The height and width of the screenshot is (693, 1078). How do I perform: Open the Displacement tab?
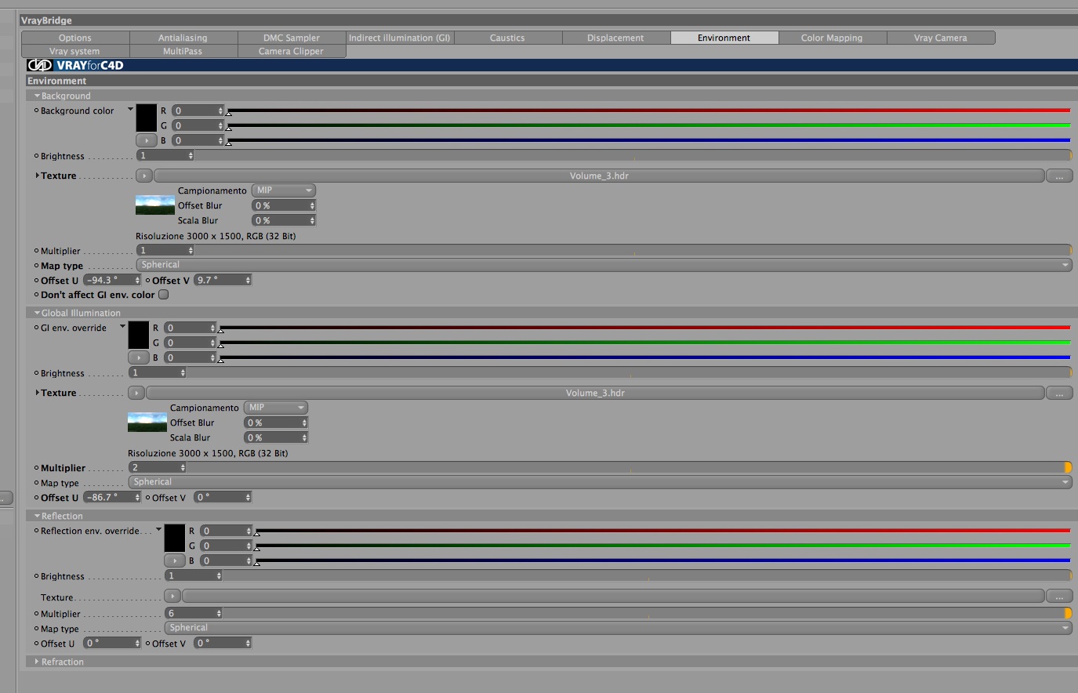[x=616, y=38]
